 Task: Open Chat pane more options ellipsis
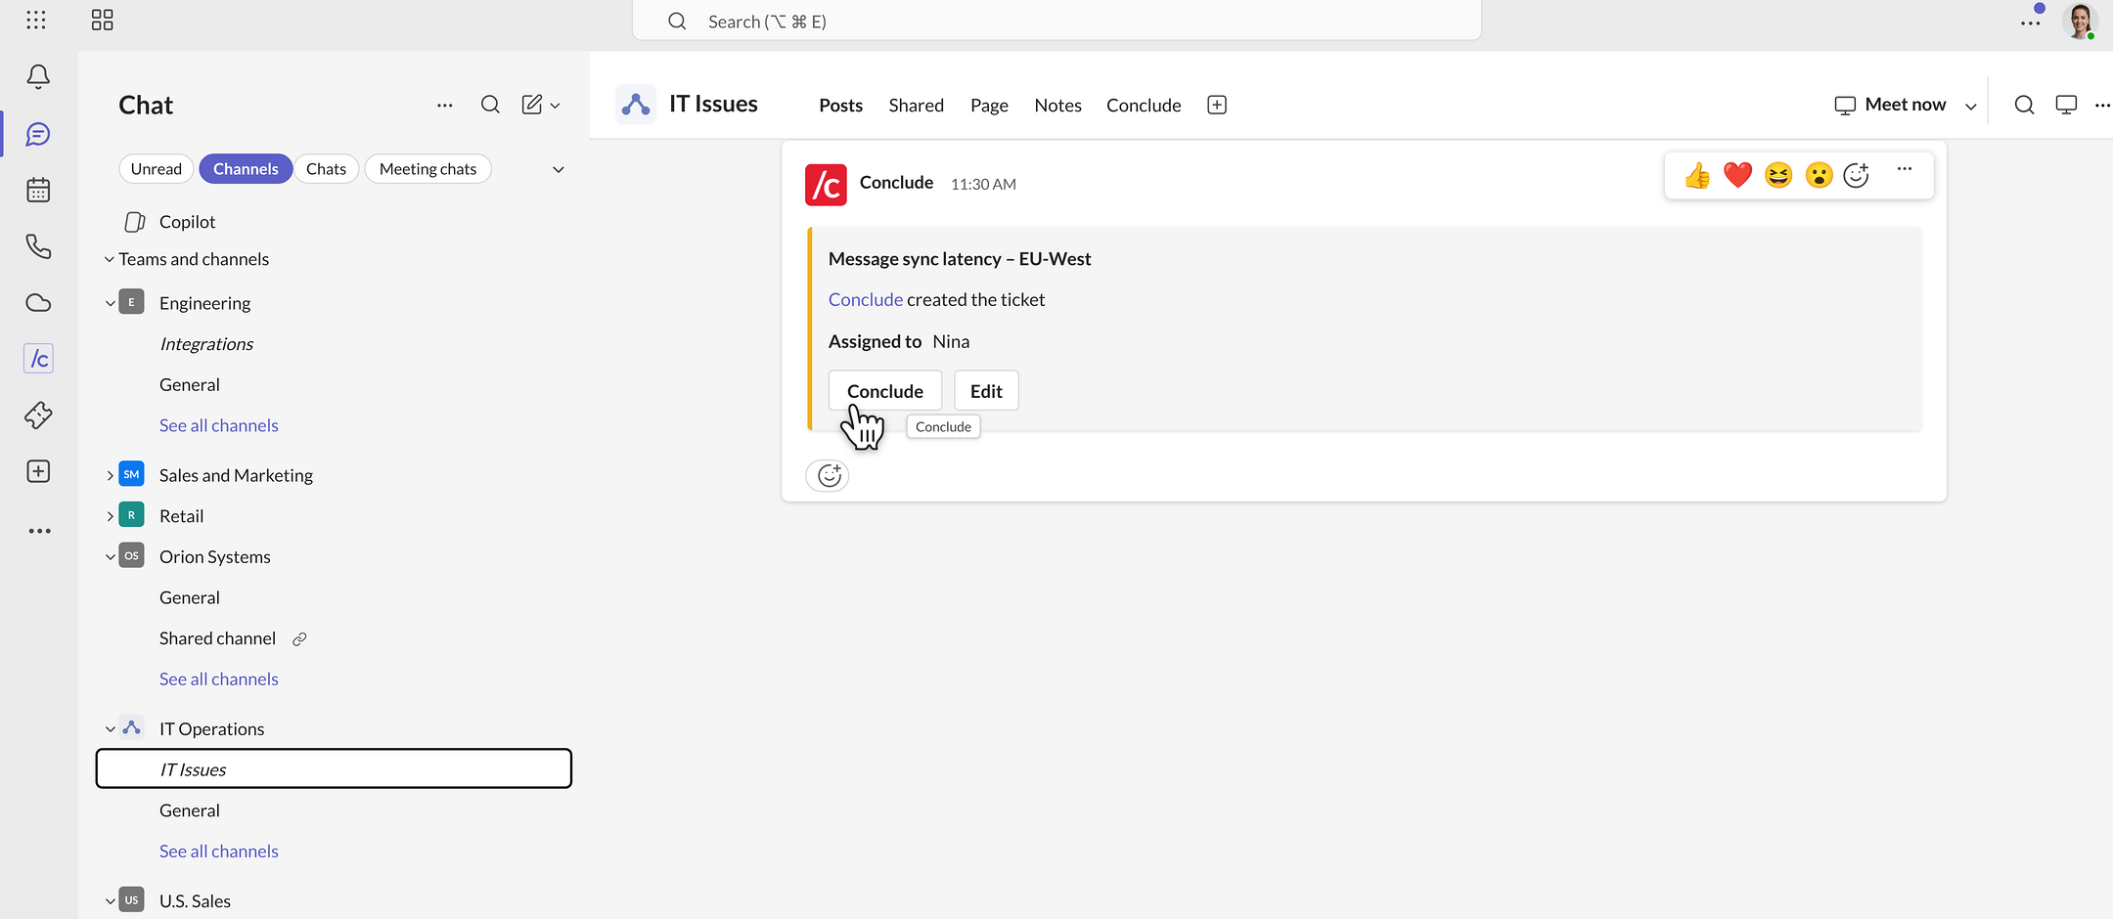pyautogui.click(x=444, y=105)
